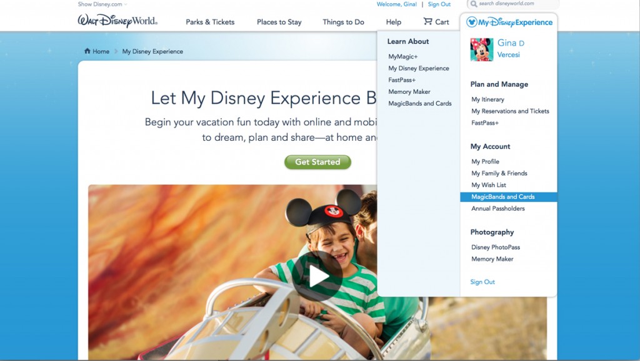Open My Wish List
Viewport: 640px width, 361px height.
pyautogui.click(x=489, y=185)
